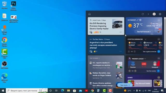166x93 pixels.
Task: Click See full forecast
Action: point(144,32)
